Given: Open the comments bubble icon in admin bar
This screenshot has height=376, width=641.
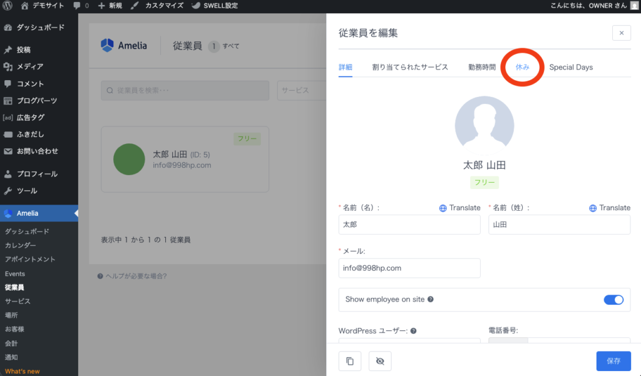Looking at the screenshot, I should click(x=77, y=6).
